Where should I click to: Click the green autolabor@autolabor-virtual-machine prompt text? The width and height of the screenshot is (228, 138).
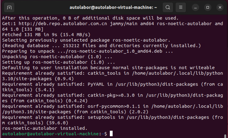tap(51, 134)
